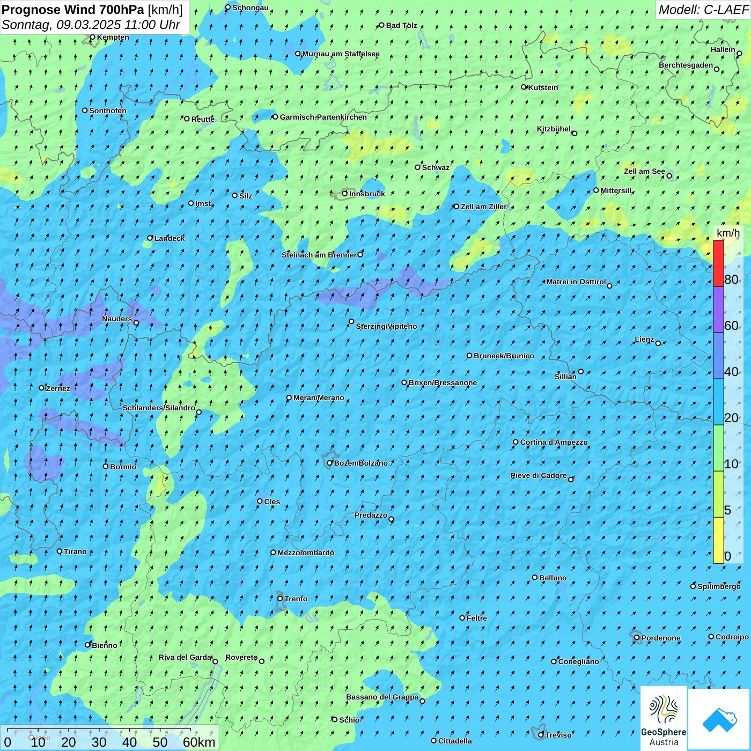
Task: Click the Cles label
Action: [x=272, y=502]
